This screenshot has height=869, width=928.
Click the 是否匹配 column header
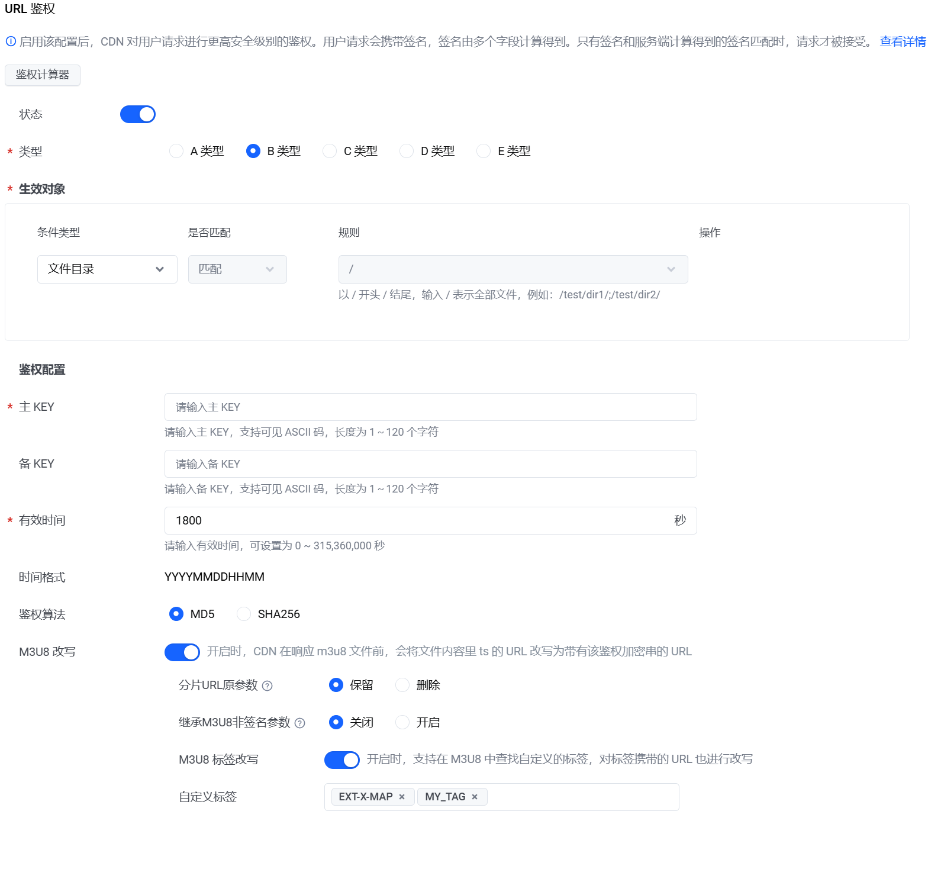[x=210, y=233]
